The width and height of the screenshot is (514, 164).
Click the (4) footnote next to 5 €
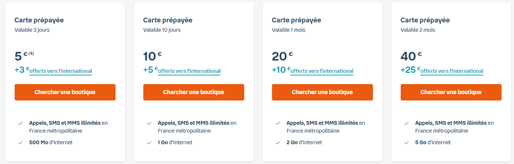tap(31, 53)
